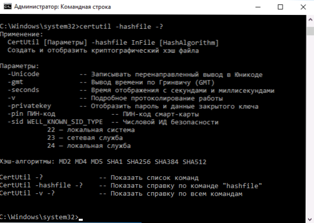This screenshot has height=223, width=314.
Task: Maximize the Command Prompt window
Action: coord(280,7)
